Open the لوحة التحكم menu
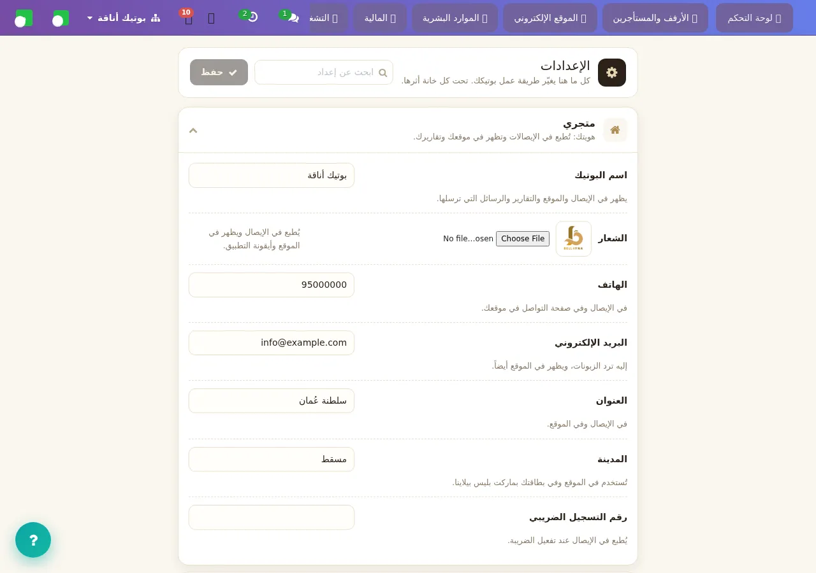This screenshot has height=573, width=816. [x=754, y=18]
